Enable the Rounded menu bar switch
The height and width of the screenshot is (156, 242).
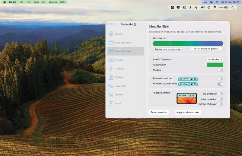coord(220,79)
